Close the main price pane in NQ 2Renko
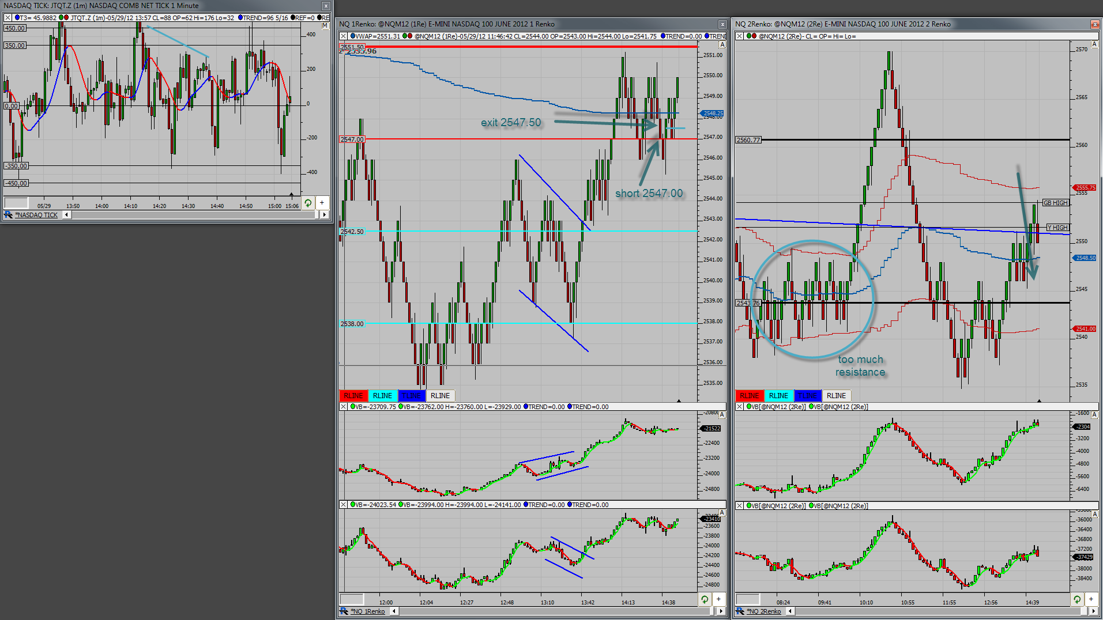 click(740, 36)
